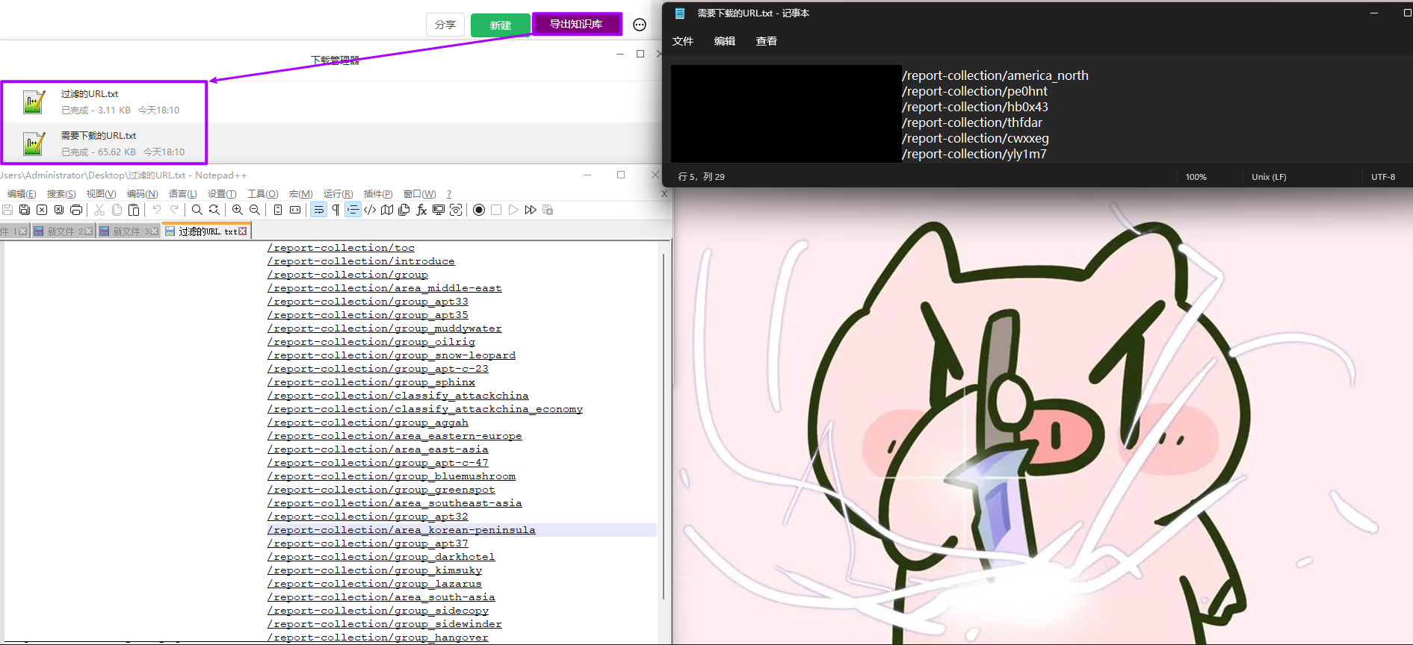The width and height of the screenshot is (1413, 645).
Task: Click the Zoom Out icon in Notepad++
Action: point(255,210)
